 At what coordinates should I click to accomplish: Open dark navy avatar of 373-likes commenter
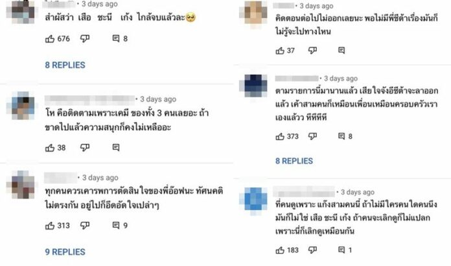(x=254, y=86)
